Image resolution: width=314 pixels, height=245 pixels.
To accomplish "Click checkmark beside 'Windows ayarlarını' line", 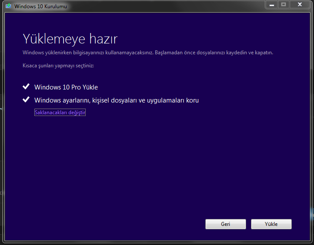I will tap(26, 99).
